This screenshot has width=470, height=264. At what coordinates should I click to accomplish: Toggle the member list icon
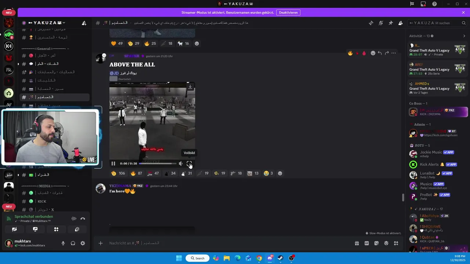click(400, 23)
